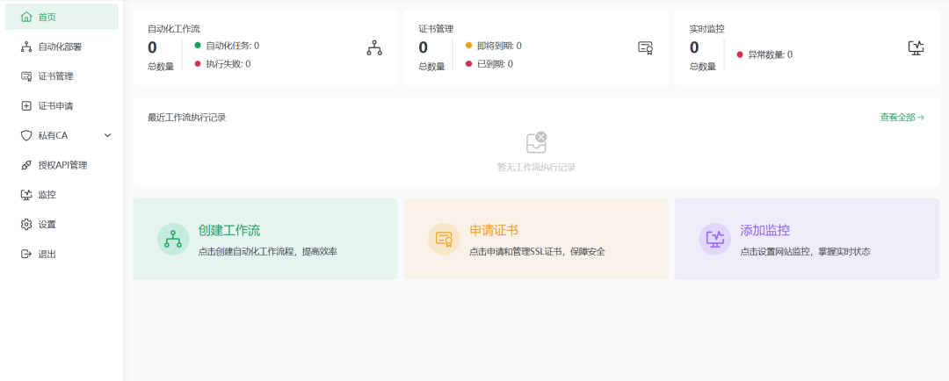Click the orange circular certificate icon in 申请证书
This screenshot has width=949, height=381.
445,239
